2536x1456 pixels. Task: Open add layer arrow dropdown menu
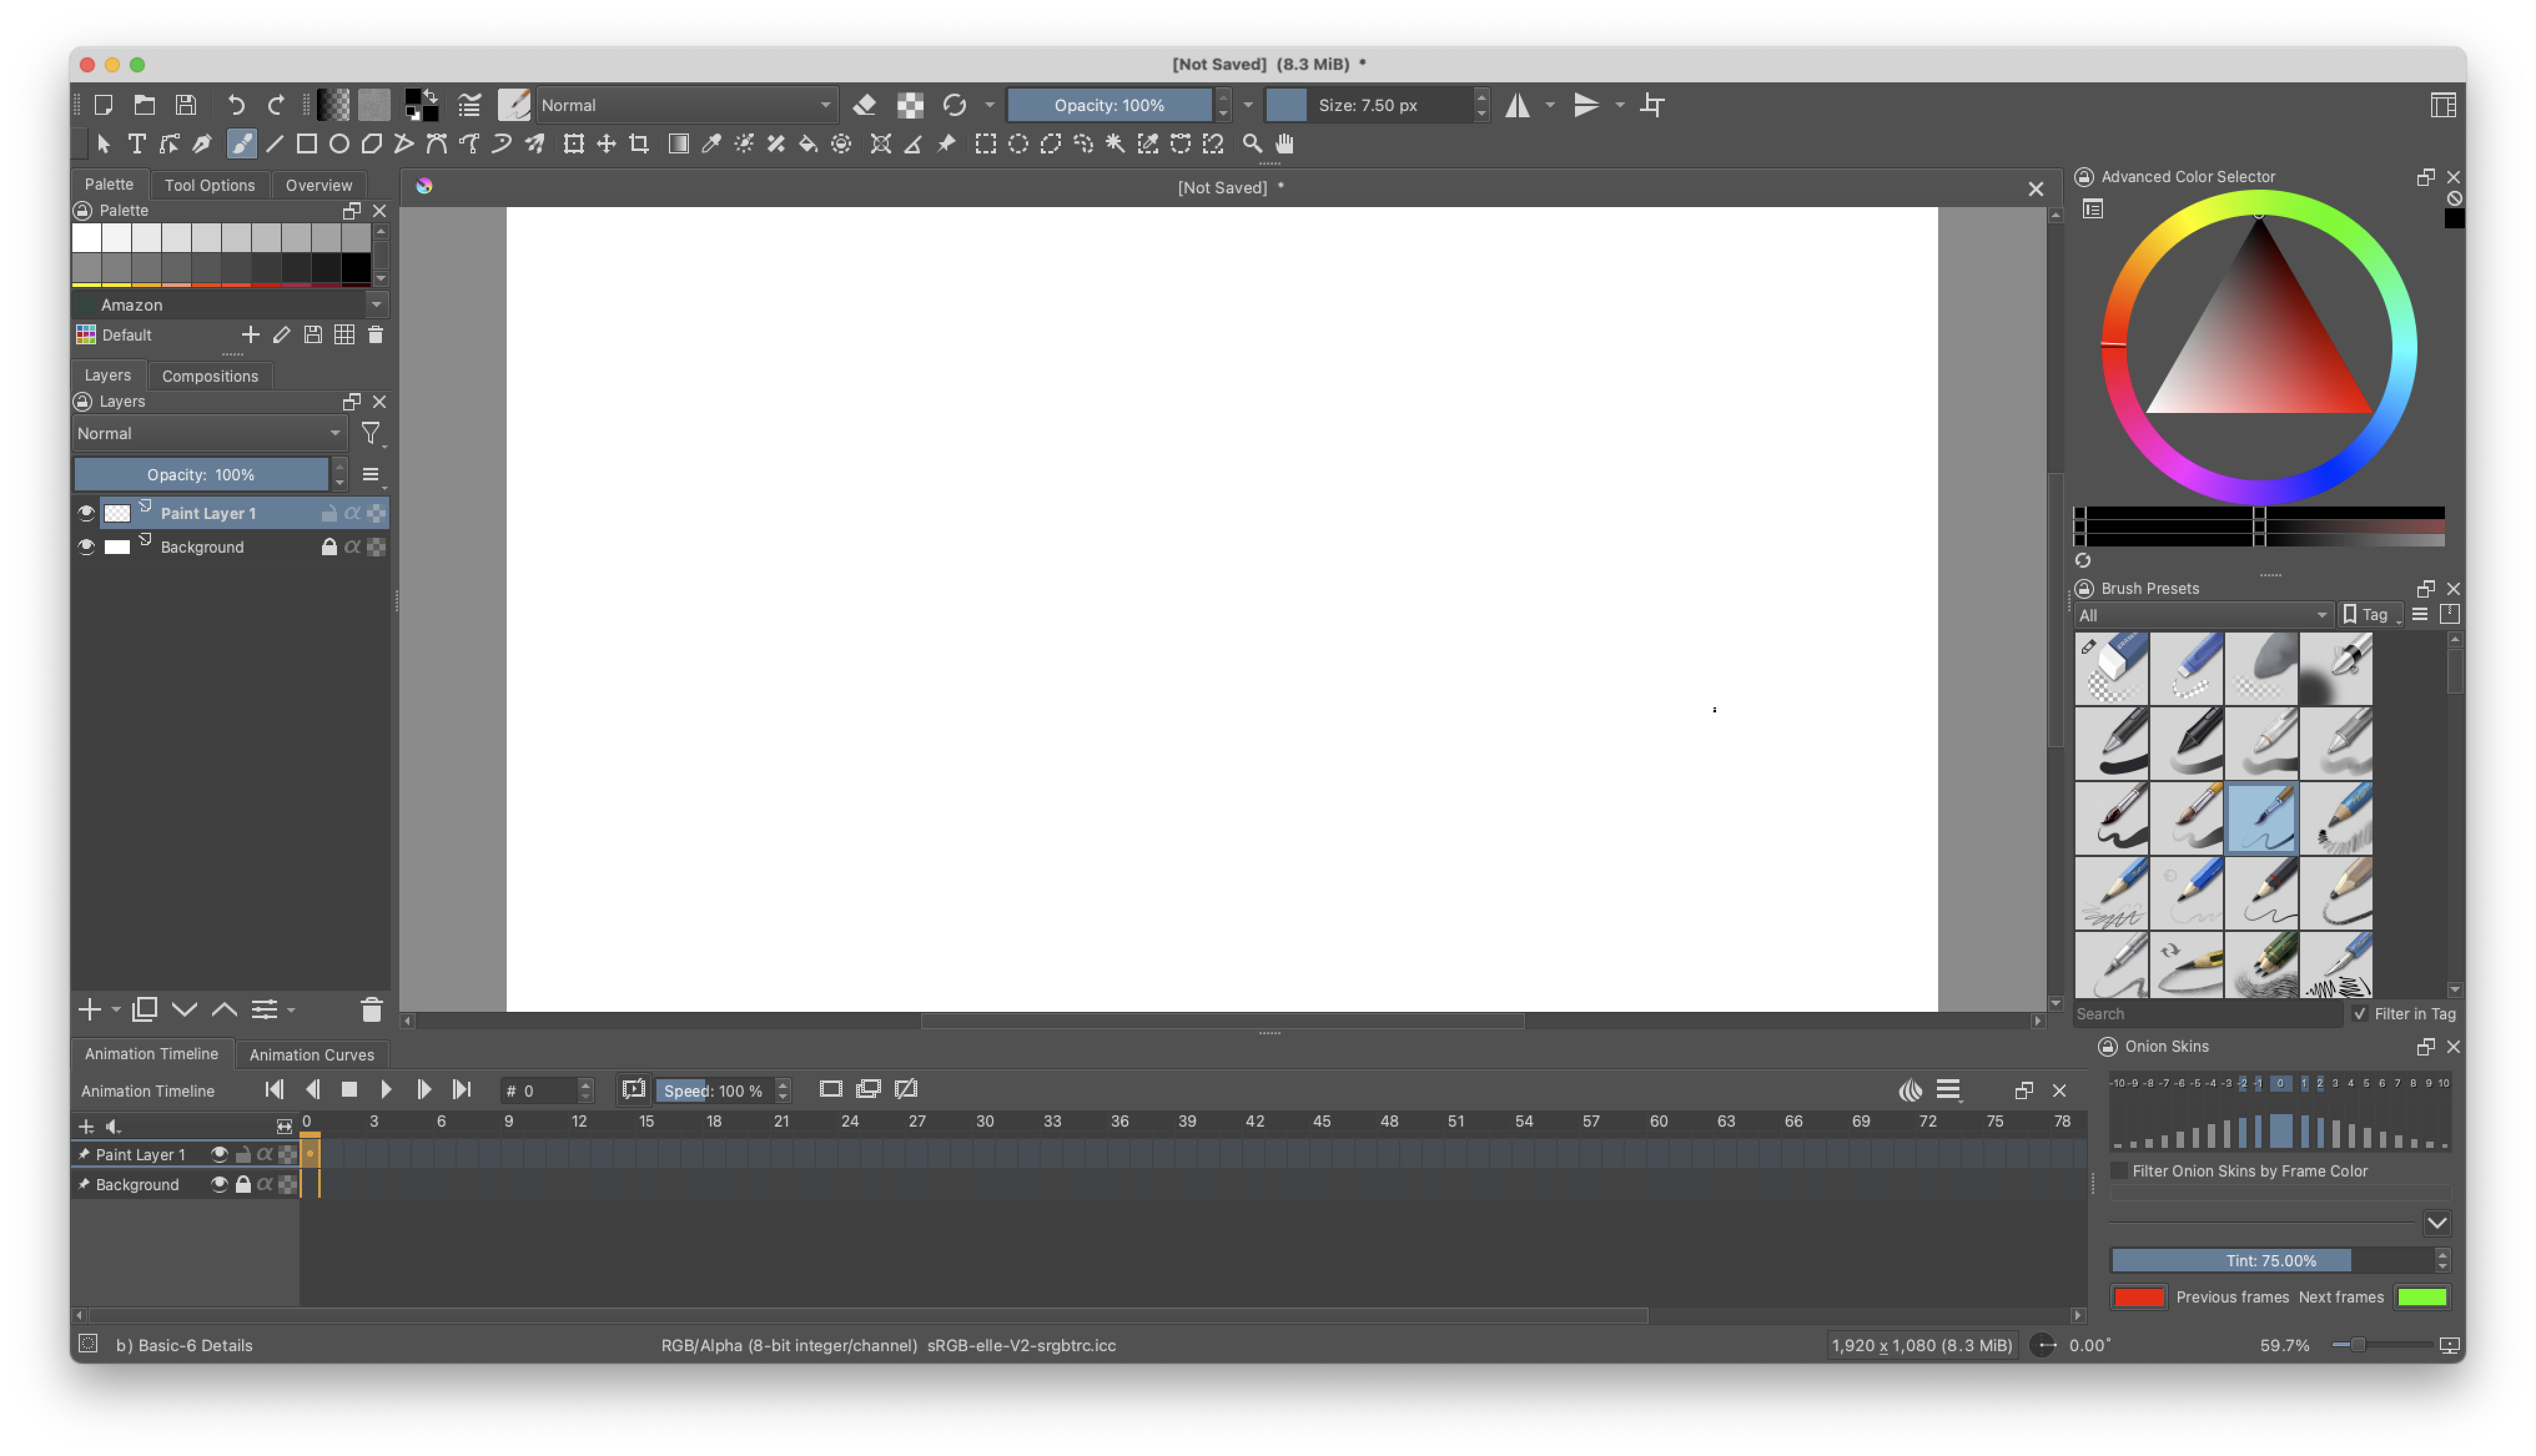tap(116, 1010)
